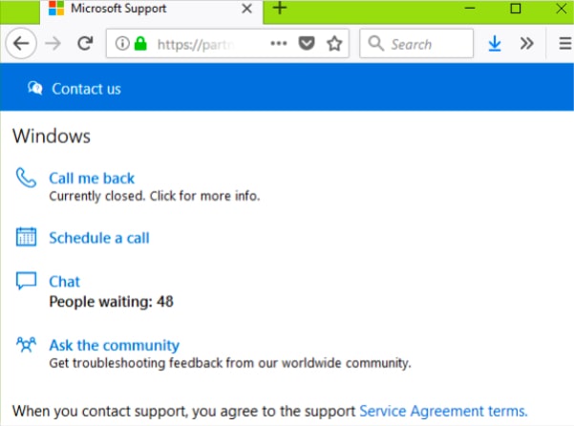Minimize the browser window
Screen dimensions: 574x426
point(470,8)
